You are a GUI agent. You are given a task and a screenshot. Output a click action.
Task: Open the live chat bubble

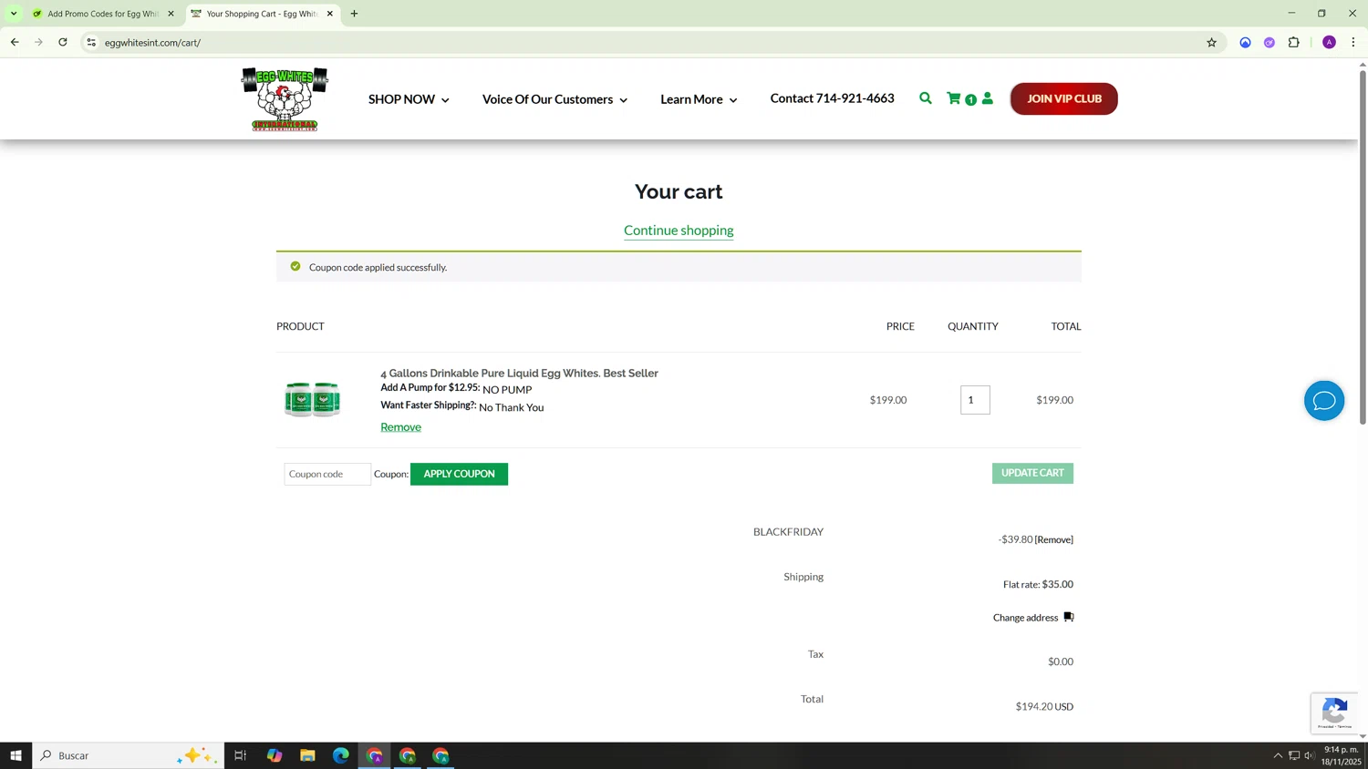(x=1324, y=401)
